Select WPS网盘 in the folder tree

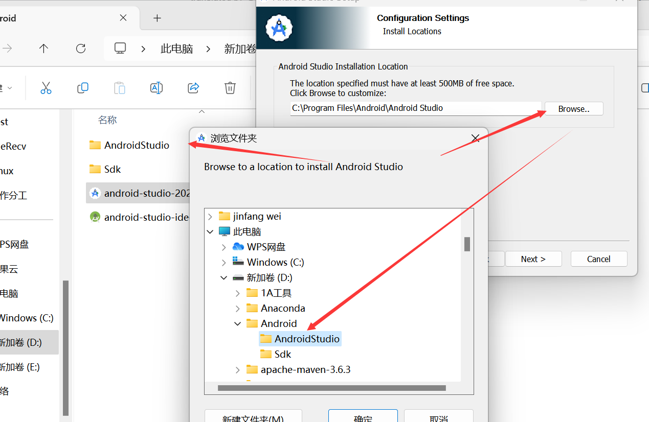click(259, 247)
